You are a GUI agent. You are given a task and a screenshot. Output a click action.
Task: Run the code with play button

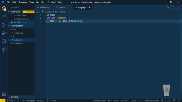167,7
